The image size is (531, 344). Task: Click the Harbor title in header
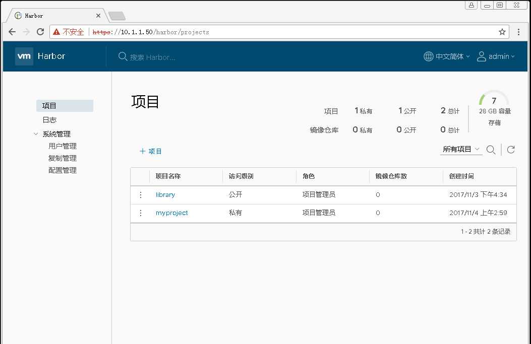click(51, 56)
